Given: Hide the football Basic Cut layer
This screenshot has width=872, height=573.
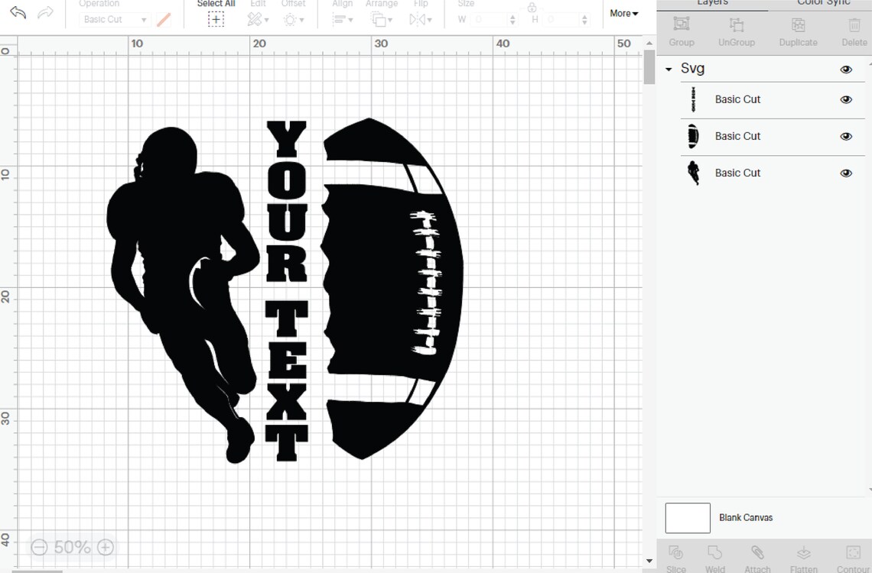Looking at the screenshot, I should [x=846, y=136].
